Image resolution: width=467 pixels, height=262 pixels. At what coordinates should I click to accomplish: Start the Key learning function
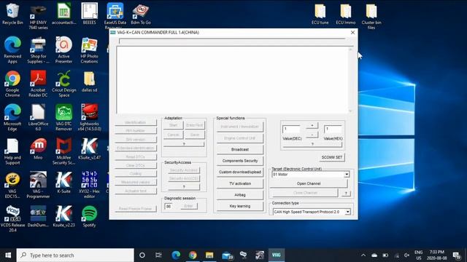click(x=240, y=206)
